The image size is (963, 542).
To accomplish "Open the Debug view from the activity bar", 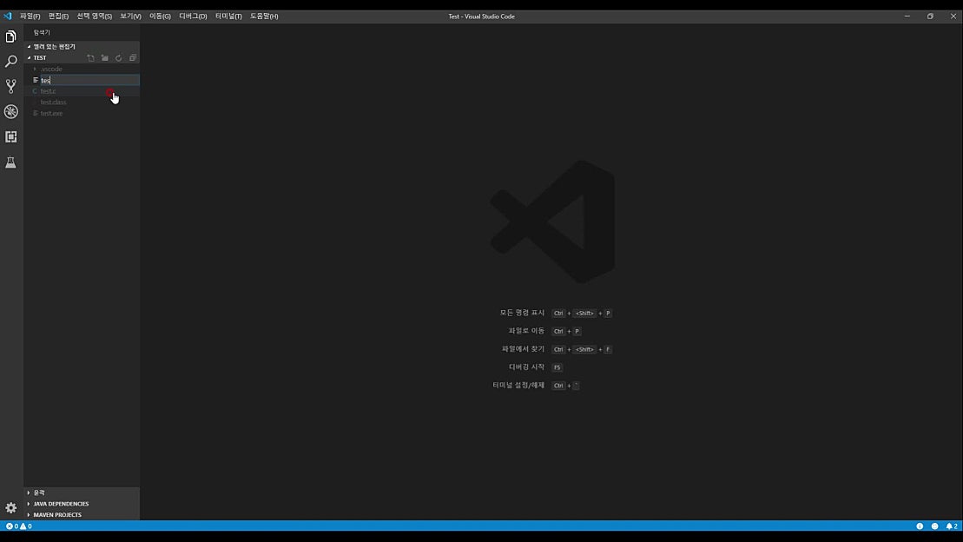I will [x=10, y=111].
